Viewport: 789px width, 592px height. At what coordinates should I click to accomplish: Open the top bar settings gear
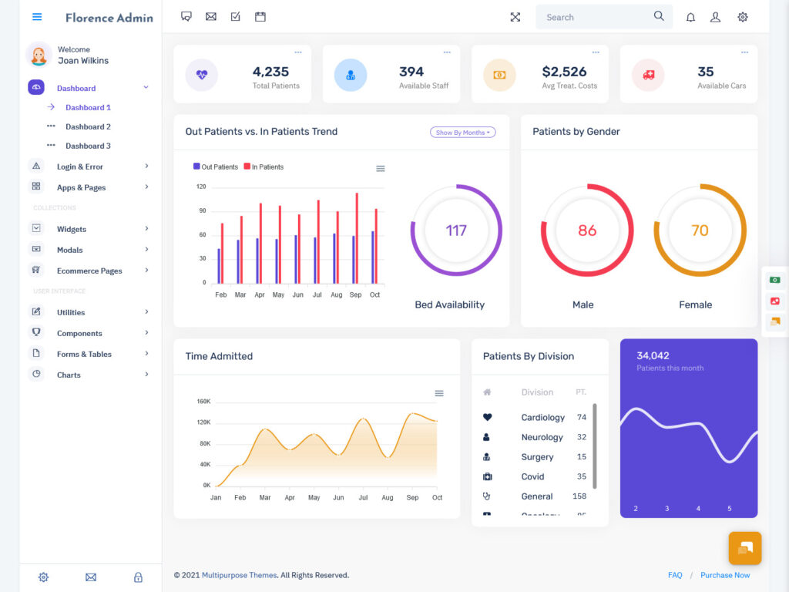click(x=743, y=17)
